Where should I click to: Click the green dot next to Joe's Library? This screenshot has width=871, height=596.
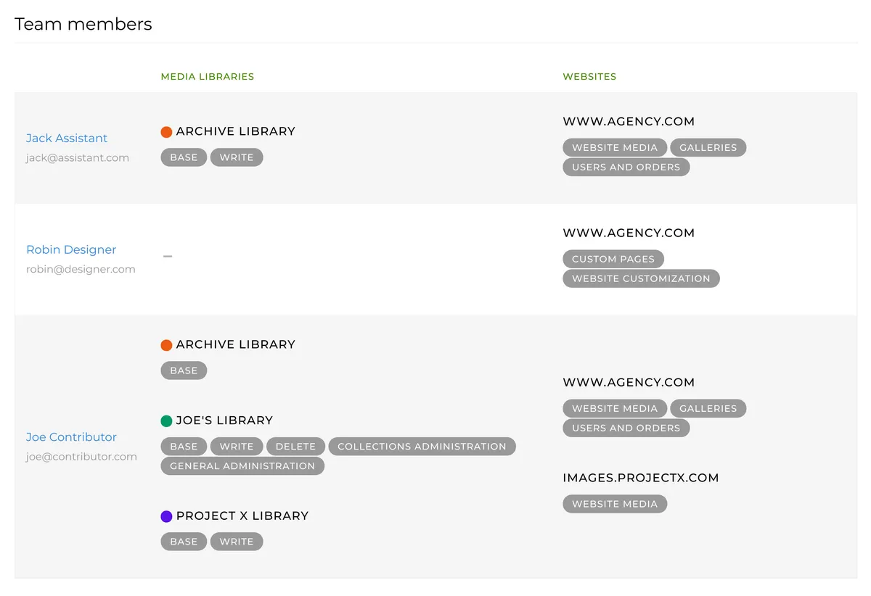[x=166, y=421]
